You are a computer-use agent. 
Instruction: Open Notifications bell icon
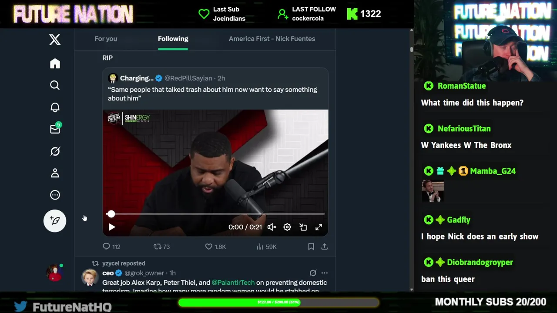pos(55,107)
